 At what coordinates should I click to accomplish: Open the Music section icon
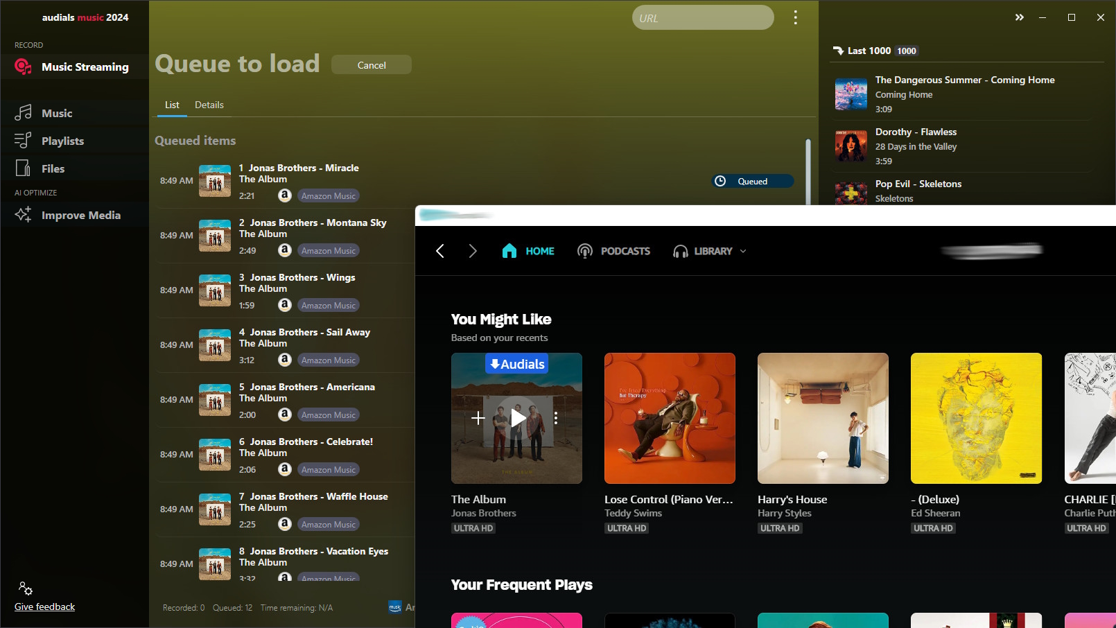tap(23, 113)
